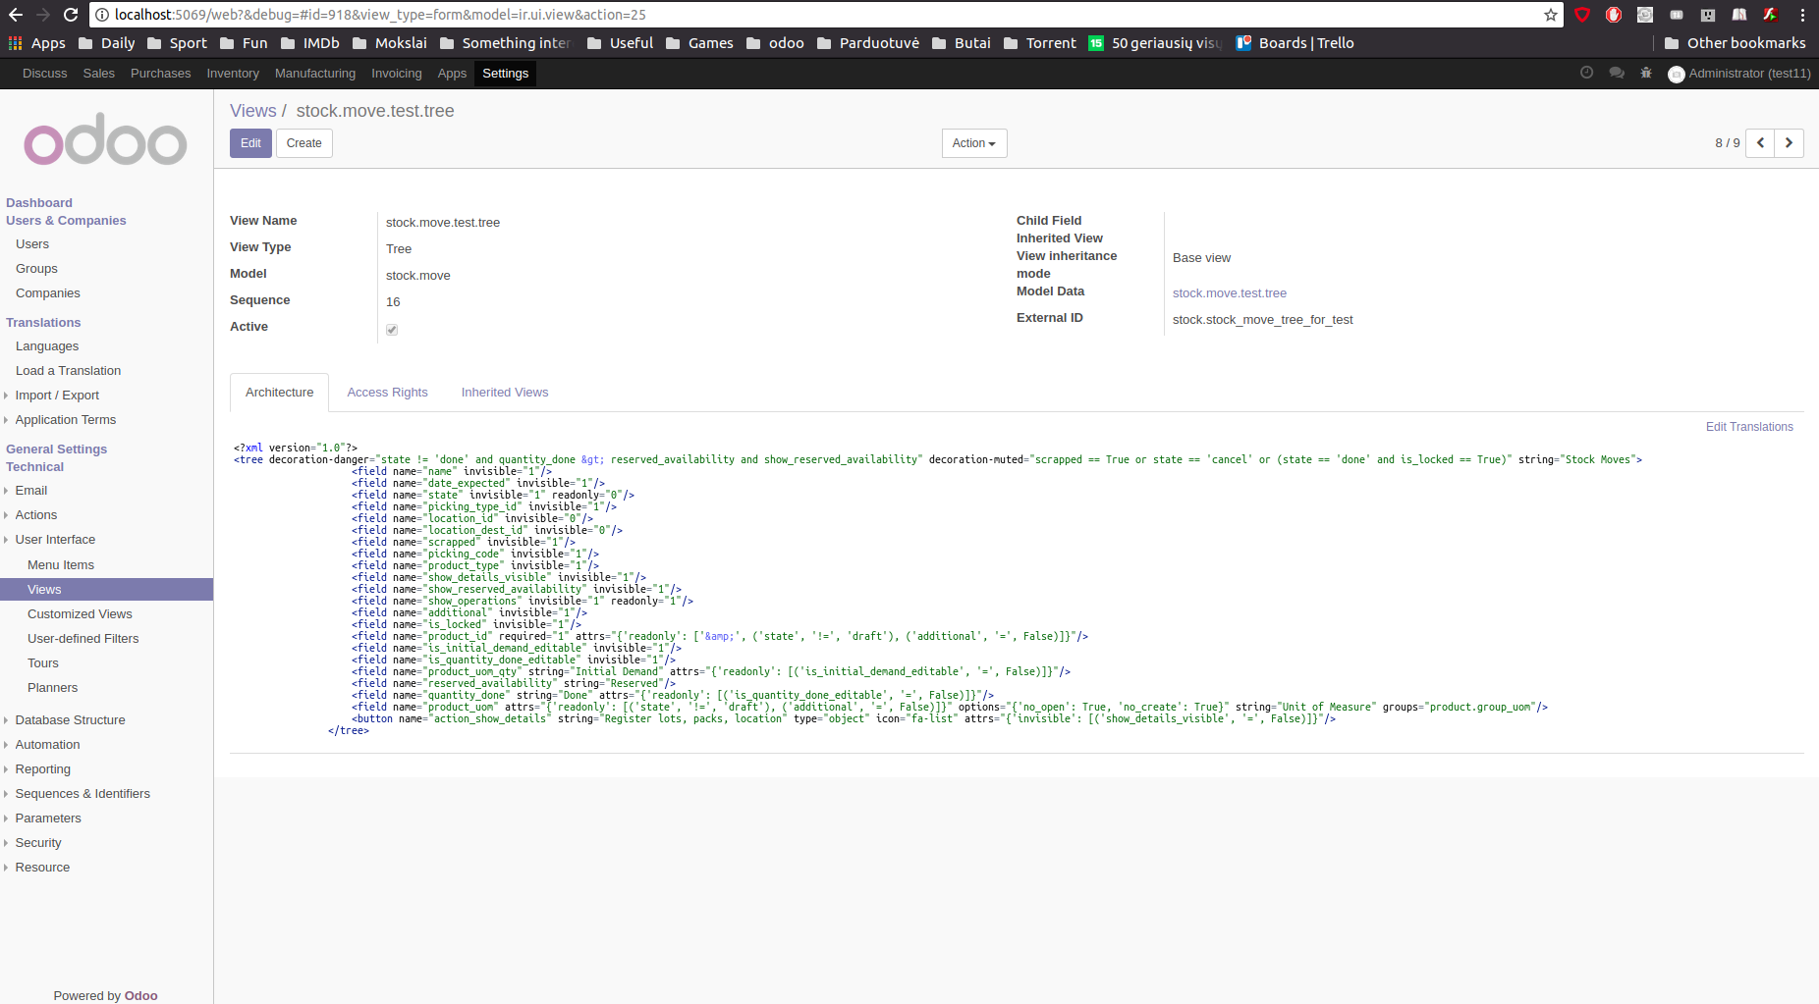The image size is (1819, 1004).
Task: Open the Edit Translations link
Action: [x=1749, y=426]
